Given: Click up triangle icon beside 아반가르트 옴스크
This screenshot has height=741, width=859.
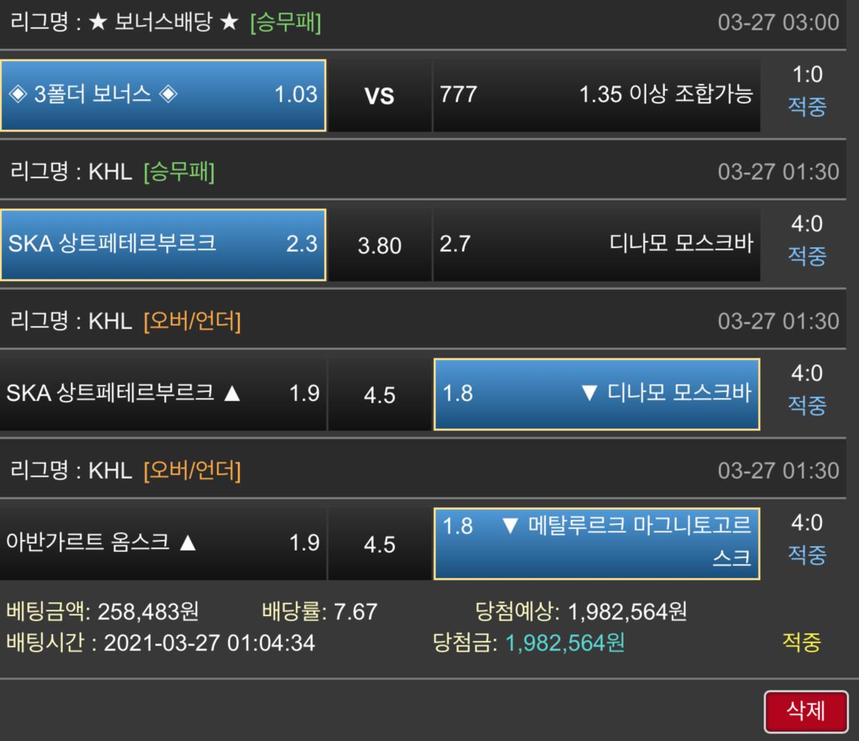Looking at the screenshot, I should (188, 542).
